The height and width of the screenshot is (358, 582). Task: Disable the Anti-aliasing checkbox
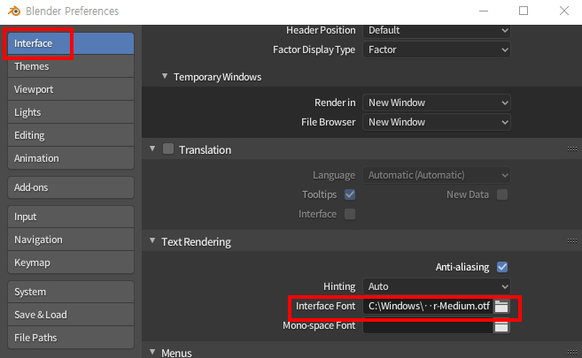502,267
